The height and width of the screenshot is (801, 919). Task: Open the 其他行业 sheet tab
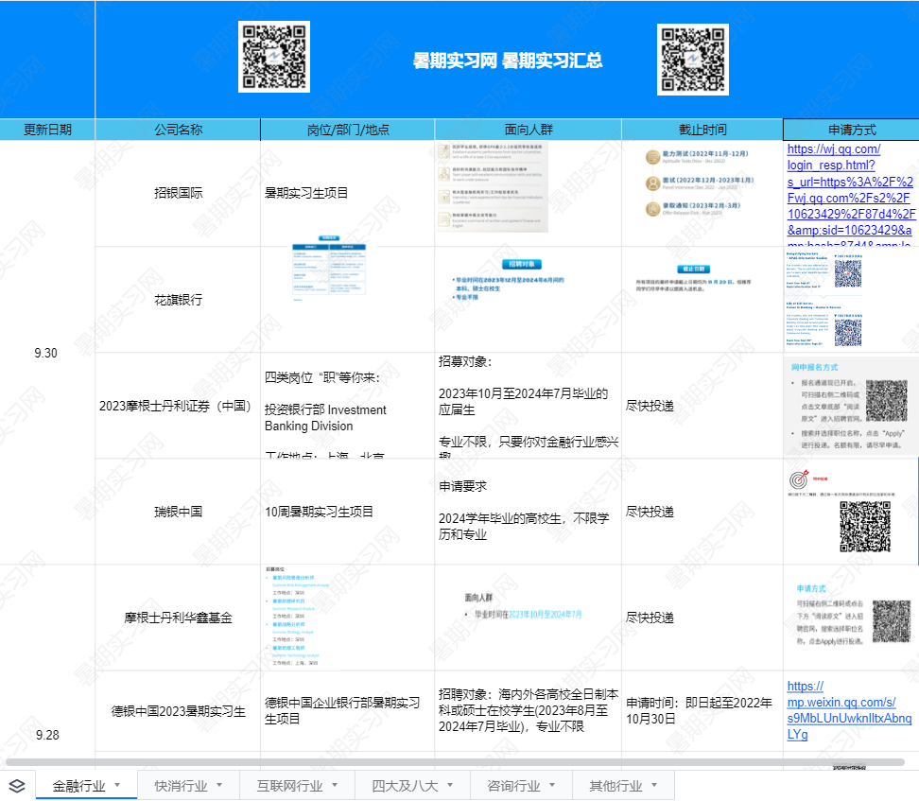(616, 786)
